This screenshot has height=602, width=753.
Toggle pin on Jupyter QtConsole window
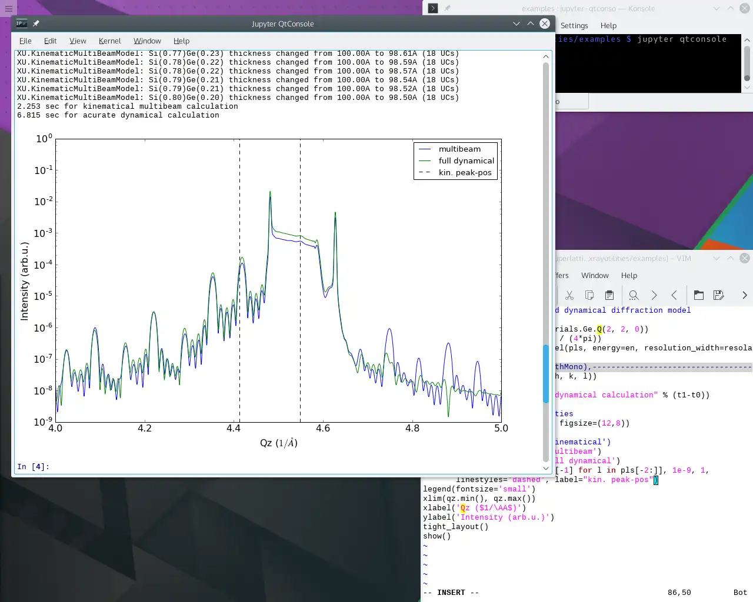point(36,24)
